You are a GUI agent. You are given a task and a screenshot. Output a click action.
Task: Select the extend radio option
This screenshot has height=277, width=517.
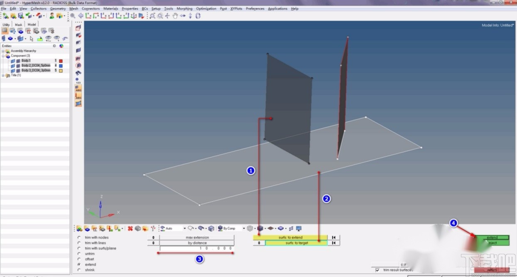pos(79,265)
